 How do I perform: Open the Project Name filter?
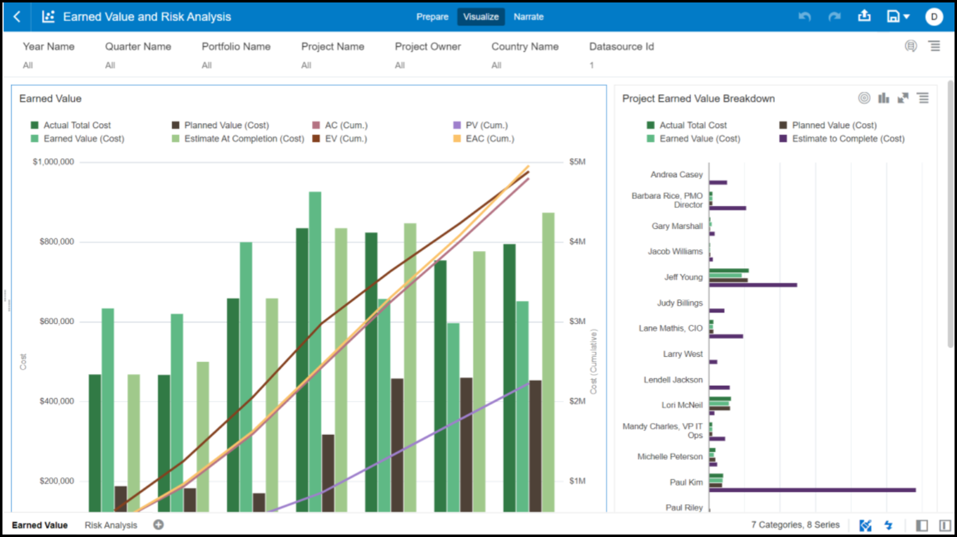click(x=332, y=55)
